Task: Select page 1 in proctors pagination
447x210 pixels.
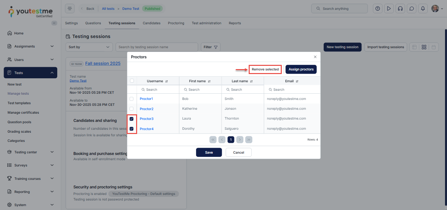Action: 231,140
